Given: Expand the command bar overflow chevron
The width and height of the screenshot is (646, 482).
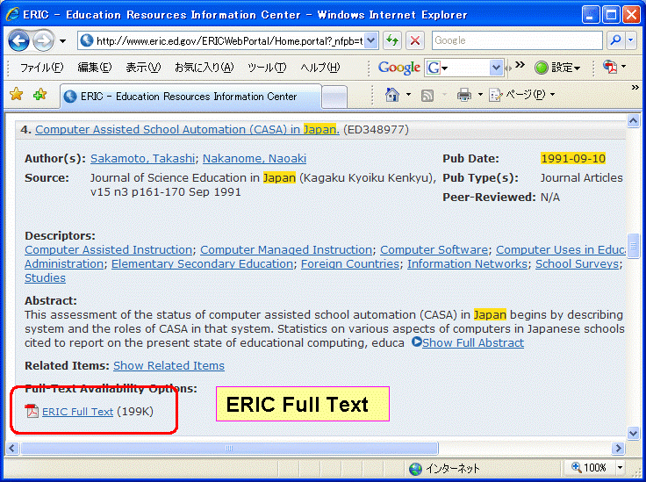Looking at the screenshot, I should click(x=635, y=87).
